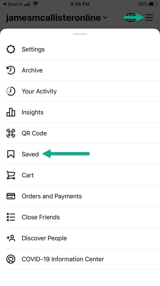Image resolution: width=160 pixels, height=286 pixels.
Task: Tap the Your Activity clock icon
Action: click(x=11, y=91)
